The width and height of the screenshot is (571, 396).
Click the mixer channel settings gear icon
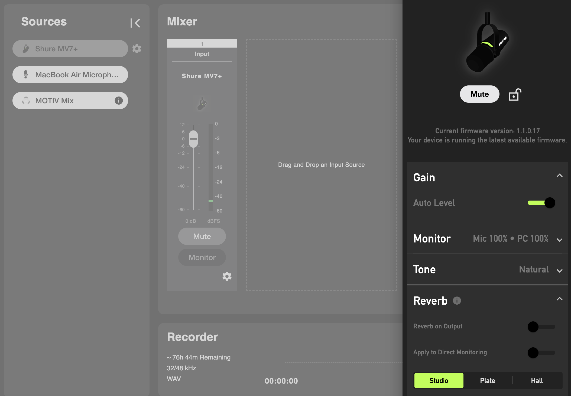227,276
